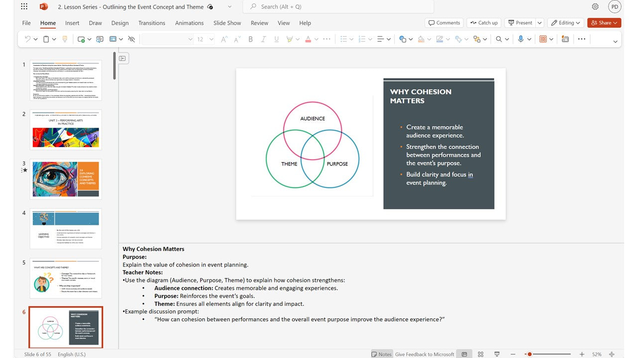
Task: Collapse the slide thumbnail panel
Action: pos(122,59)
